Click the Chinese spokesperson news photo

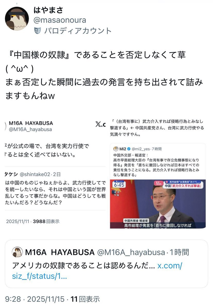tap(158, 204)
